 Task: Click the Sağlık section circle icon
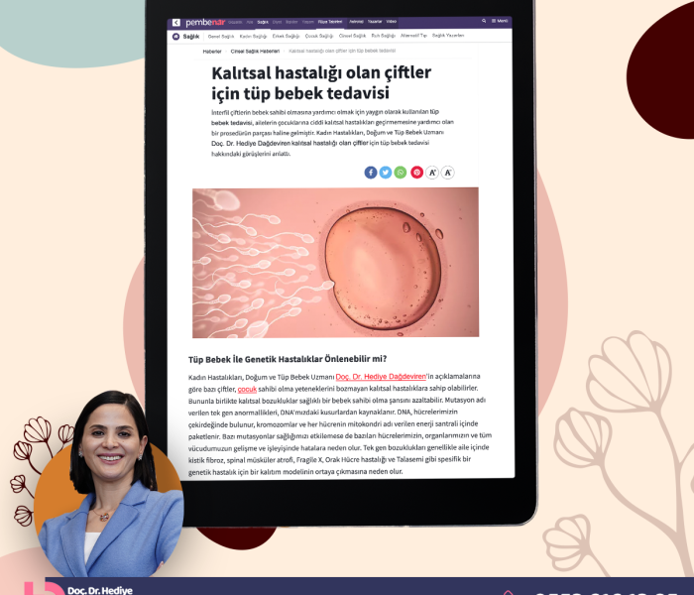click(x=175, y=36)
